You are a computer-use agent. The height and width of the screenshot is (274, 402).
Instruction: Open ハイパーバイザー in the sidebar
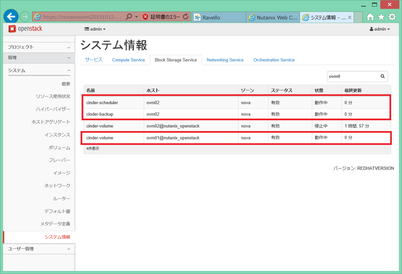(x=53, y=109)
